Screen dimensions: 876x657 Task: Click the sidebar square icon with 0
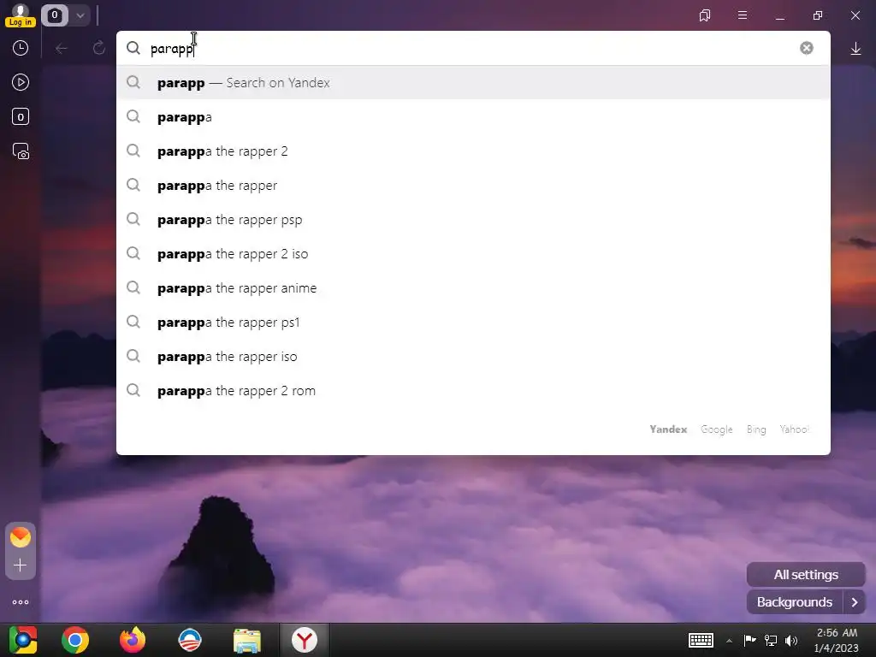click(x=21, y=116)
